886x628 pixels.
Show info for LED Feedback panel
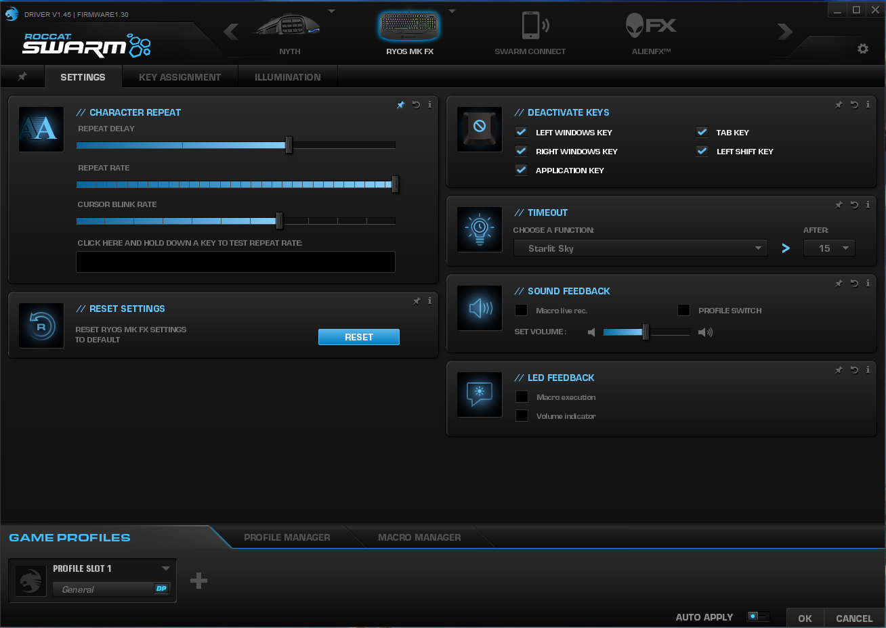point(868,370)
